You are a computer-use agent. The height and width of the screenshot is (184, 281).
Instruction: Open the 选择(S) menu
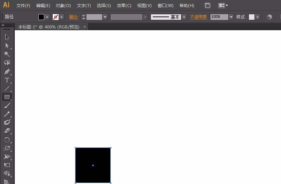tap(104, 6)
